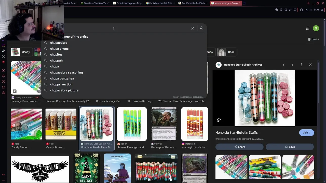Select the ravens revenge Google tab

point(226,3)
